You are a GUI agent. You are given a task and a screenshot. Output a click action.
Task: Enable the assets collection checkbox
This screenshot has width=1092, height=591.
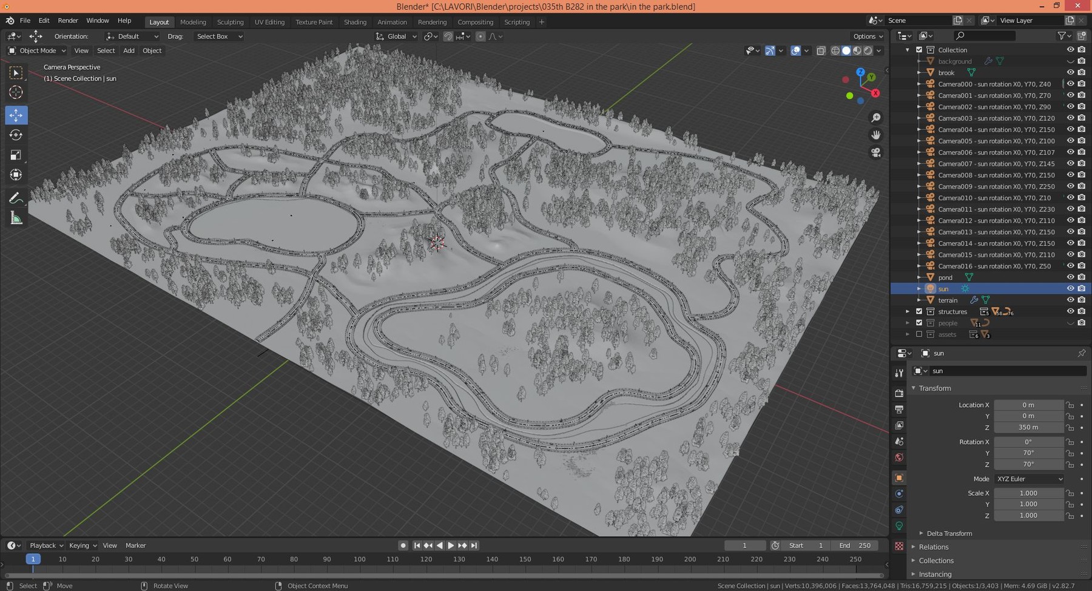coord(919,334)
